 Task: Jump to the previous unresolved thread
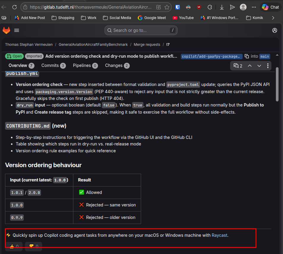250,66
